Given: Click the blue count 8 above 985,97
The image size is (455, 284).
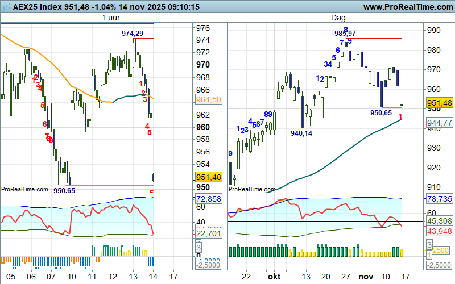Looking at the screenshot, I should click(346, 29).
